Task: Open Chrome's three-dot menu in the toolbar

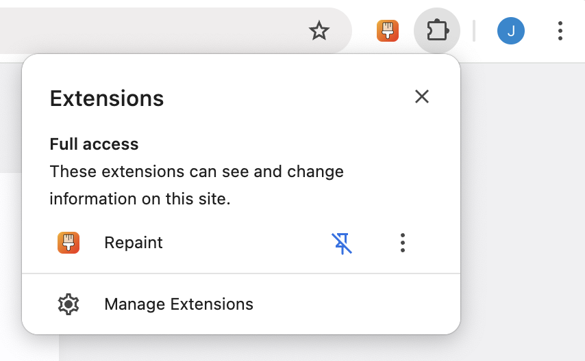Action: pyautogui.click(x=560, y=31)
